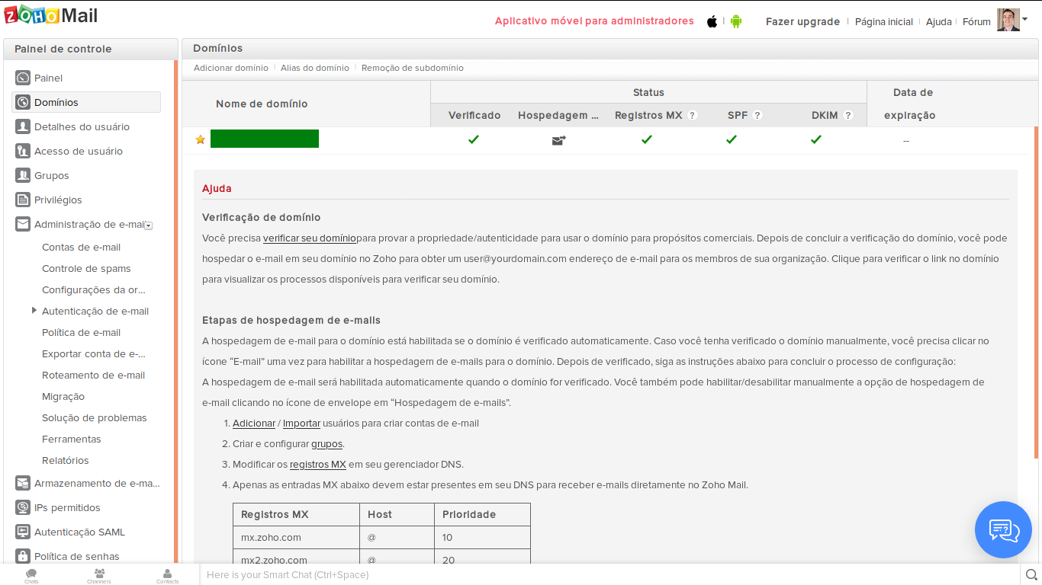This screenshot has width=1042, height=585.
Task: Select Relatórios in sidebar
Action: pos(66,460)
